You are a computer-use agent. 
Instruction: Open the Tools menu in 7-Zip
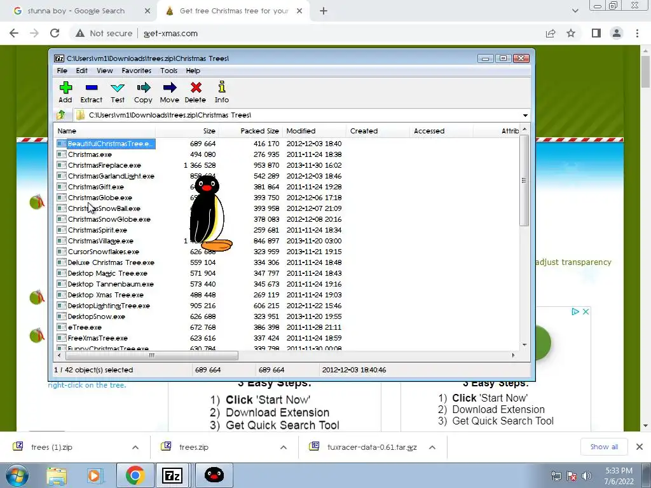point(169,71)
